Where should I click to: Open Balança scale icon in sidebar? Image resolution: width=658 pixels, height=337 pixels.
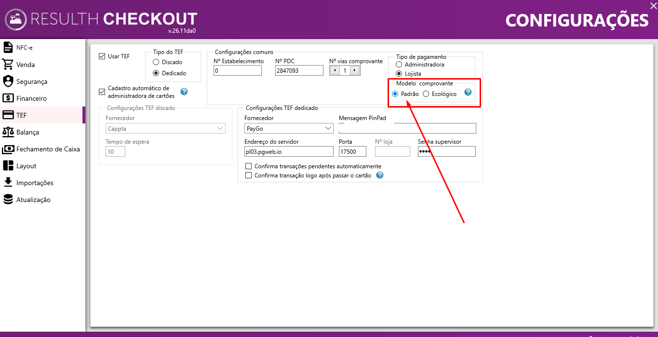click(8, 132)
